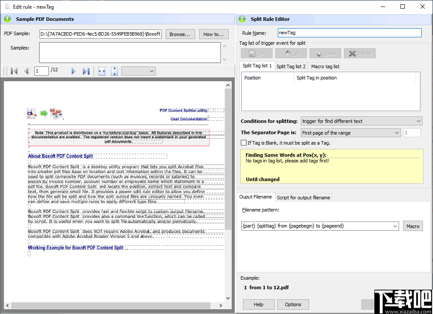
Task: Open Conditions for splitting dropdown
Action: click(x=361, y=121)
